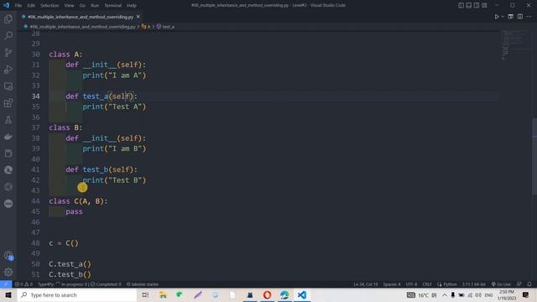The width and height of the screenshot is (537, 302).
Task: Click the remote window status button
Action: [6, 284]
